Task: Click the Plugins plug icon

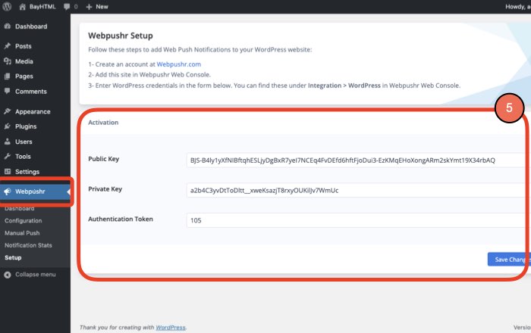Action: click(x=8, y=126)
